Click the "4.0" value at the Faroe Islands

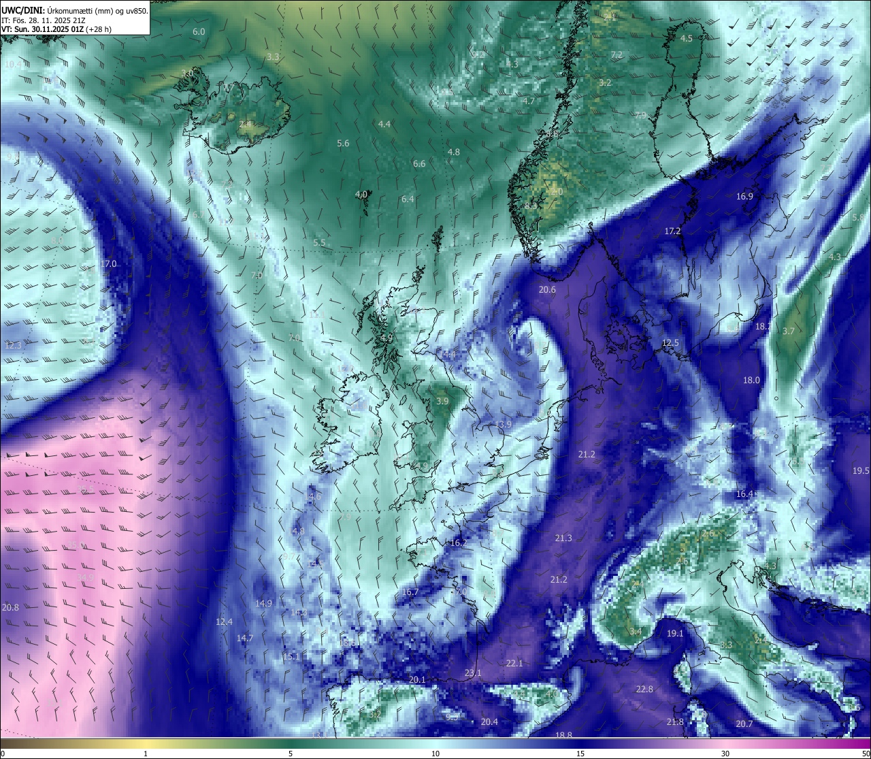361,195
